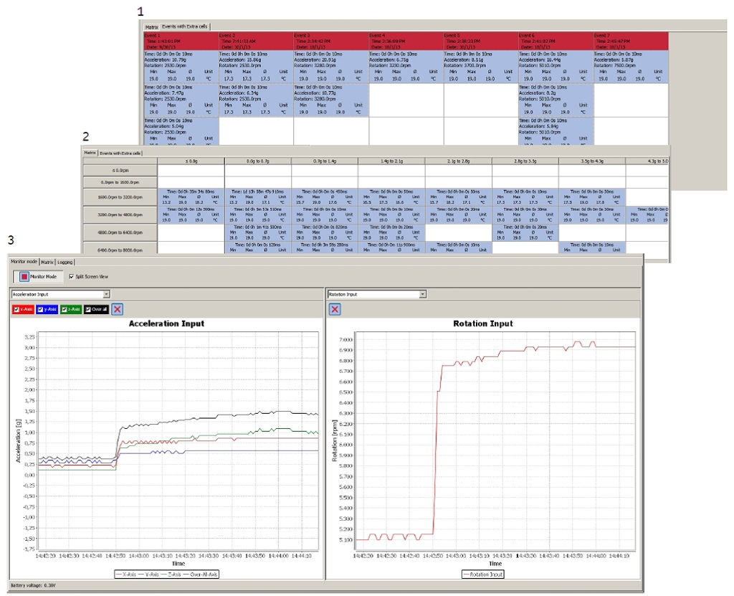Select the cell with Acceleration 6.34g
Viewport: 734px width, 596px height.
point(256,100)
